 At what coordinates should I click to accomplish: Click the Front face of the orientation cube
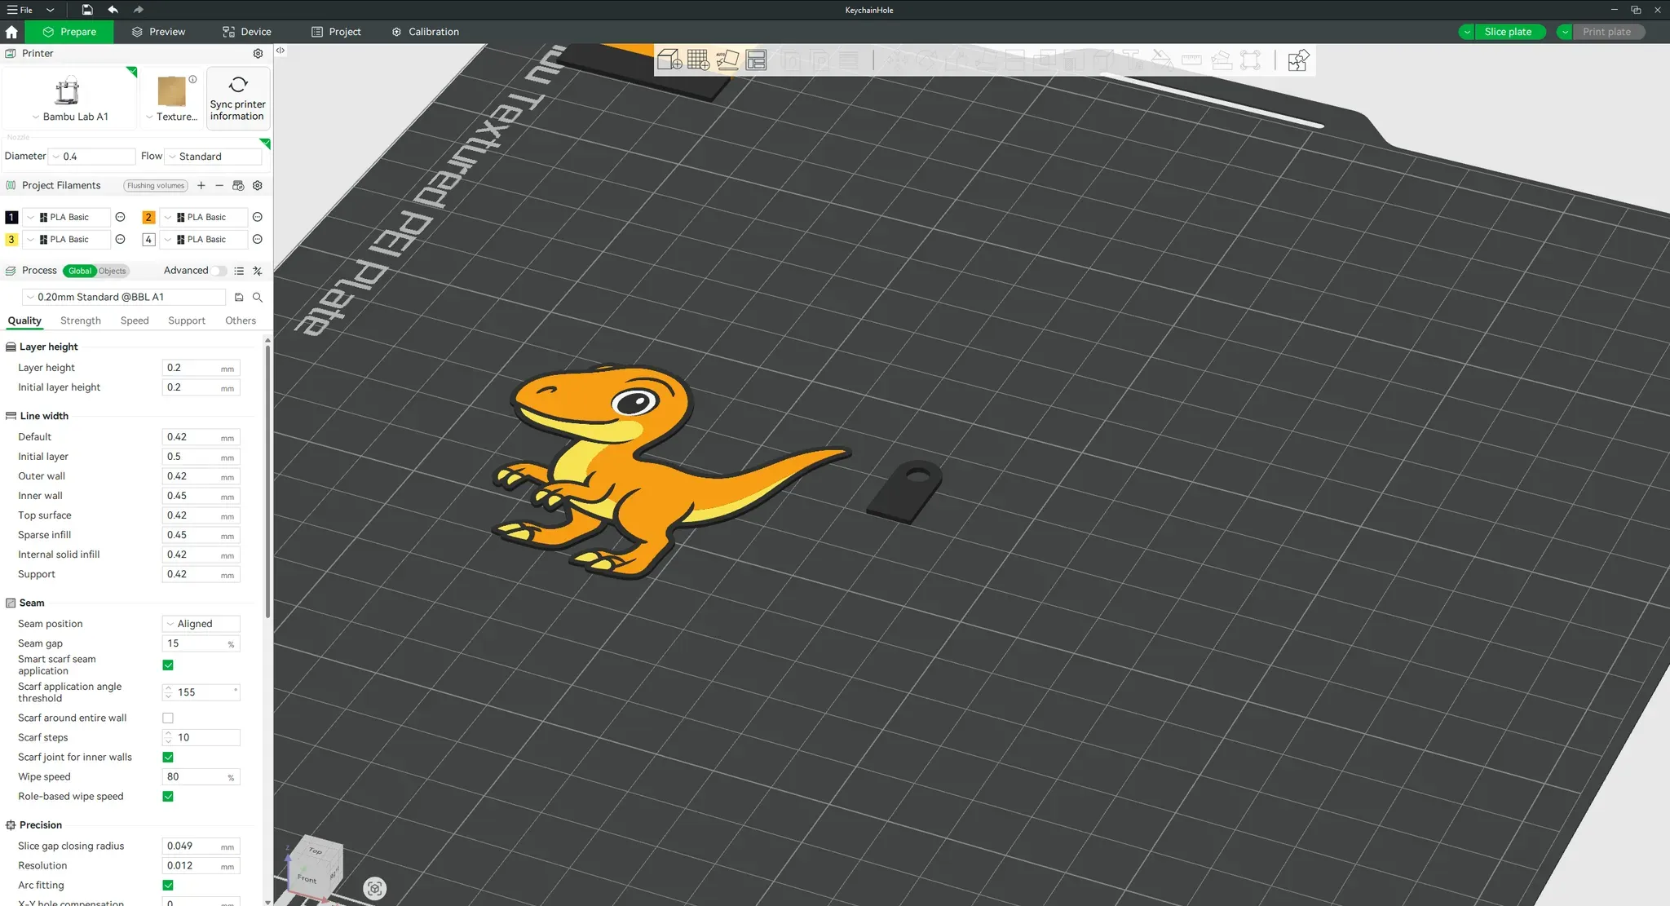click(x=308, y=880)
